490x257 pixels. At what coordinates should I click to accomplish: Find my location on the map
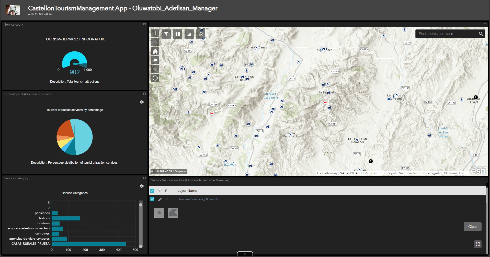[x=155, y=78]
